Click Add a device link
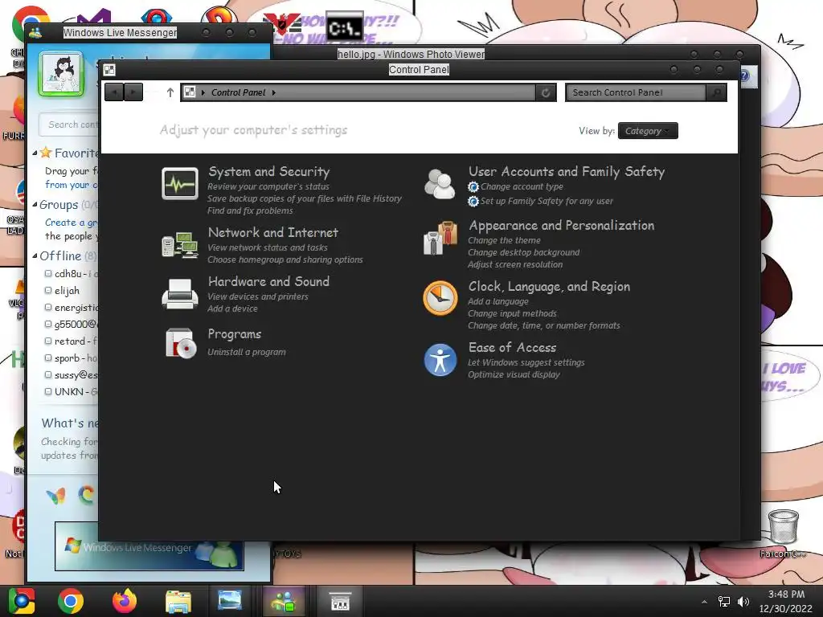This screenshot has height=617, width=823. 232,308
